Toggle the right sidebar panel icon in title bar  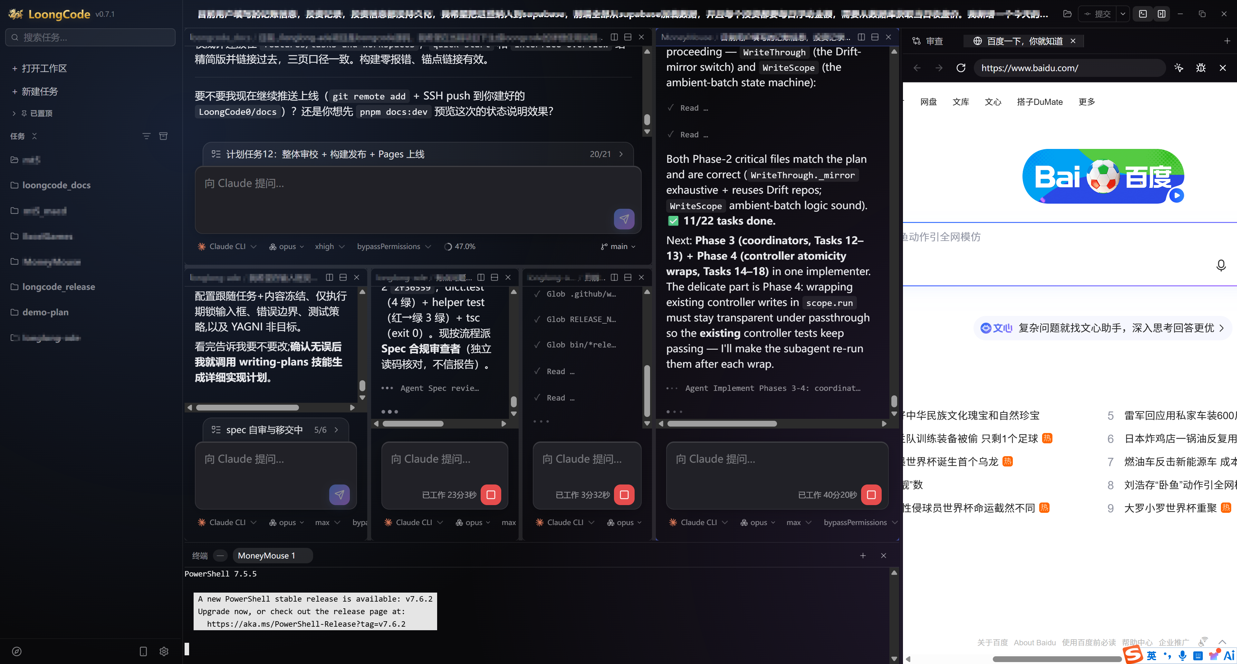tap(1161, 14)
